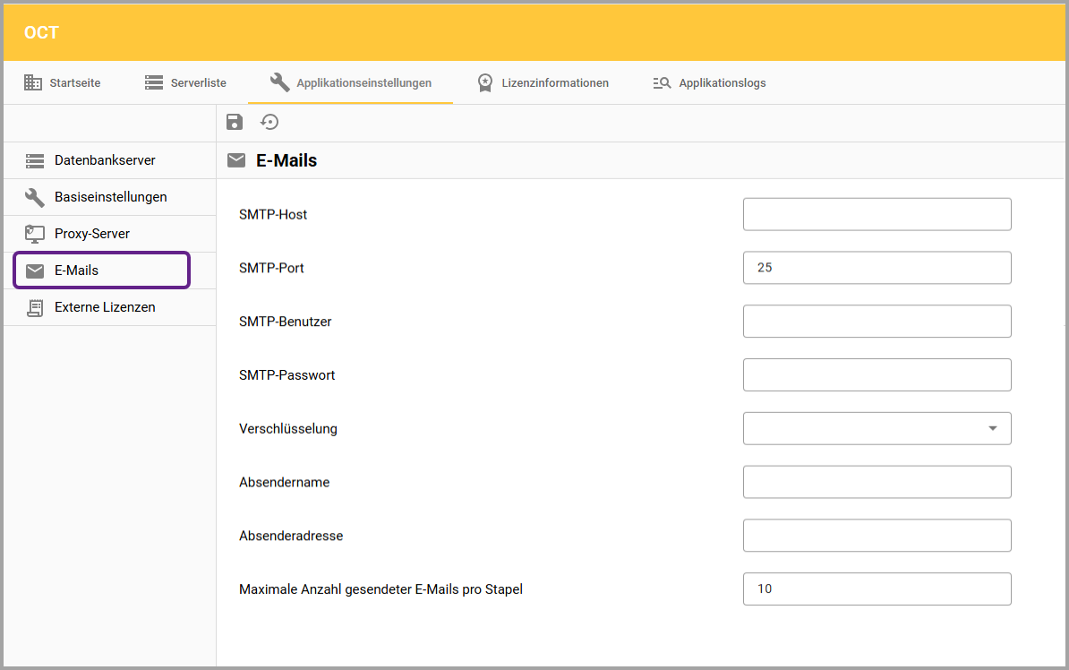Image resolution: width=1069 pixels, height=670 pixels.
Task: Click the Proxy-Server monitor icon
Action: [35, 234]
